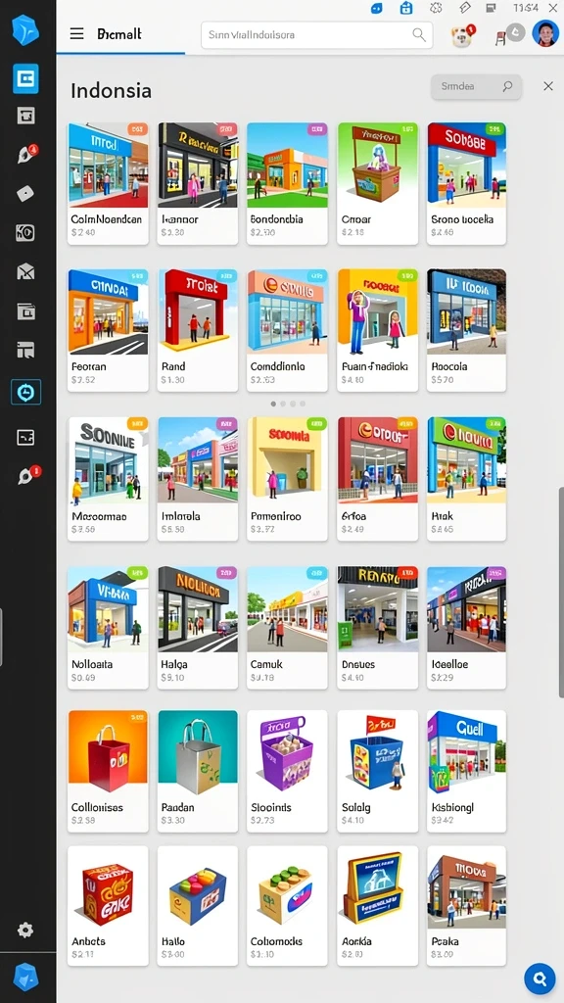Open the Crnoar kiosk card
Image resolution: width=564 pixels, height=1003 pixels.
tap(377, 183)
